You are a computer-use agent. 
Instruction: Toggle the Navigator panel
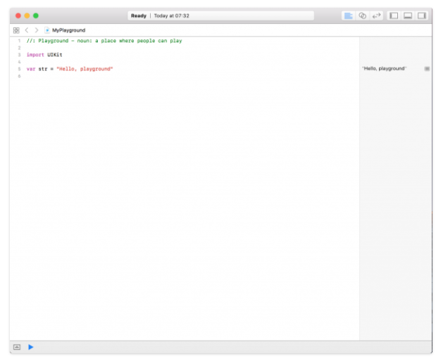[394, 15]
